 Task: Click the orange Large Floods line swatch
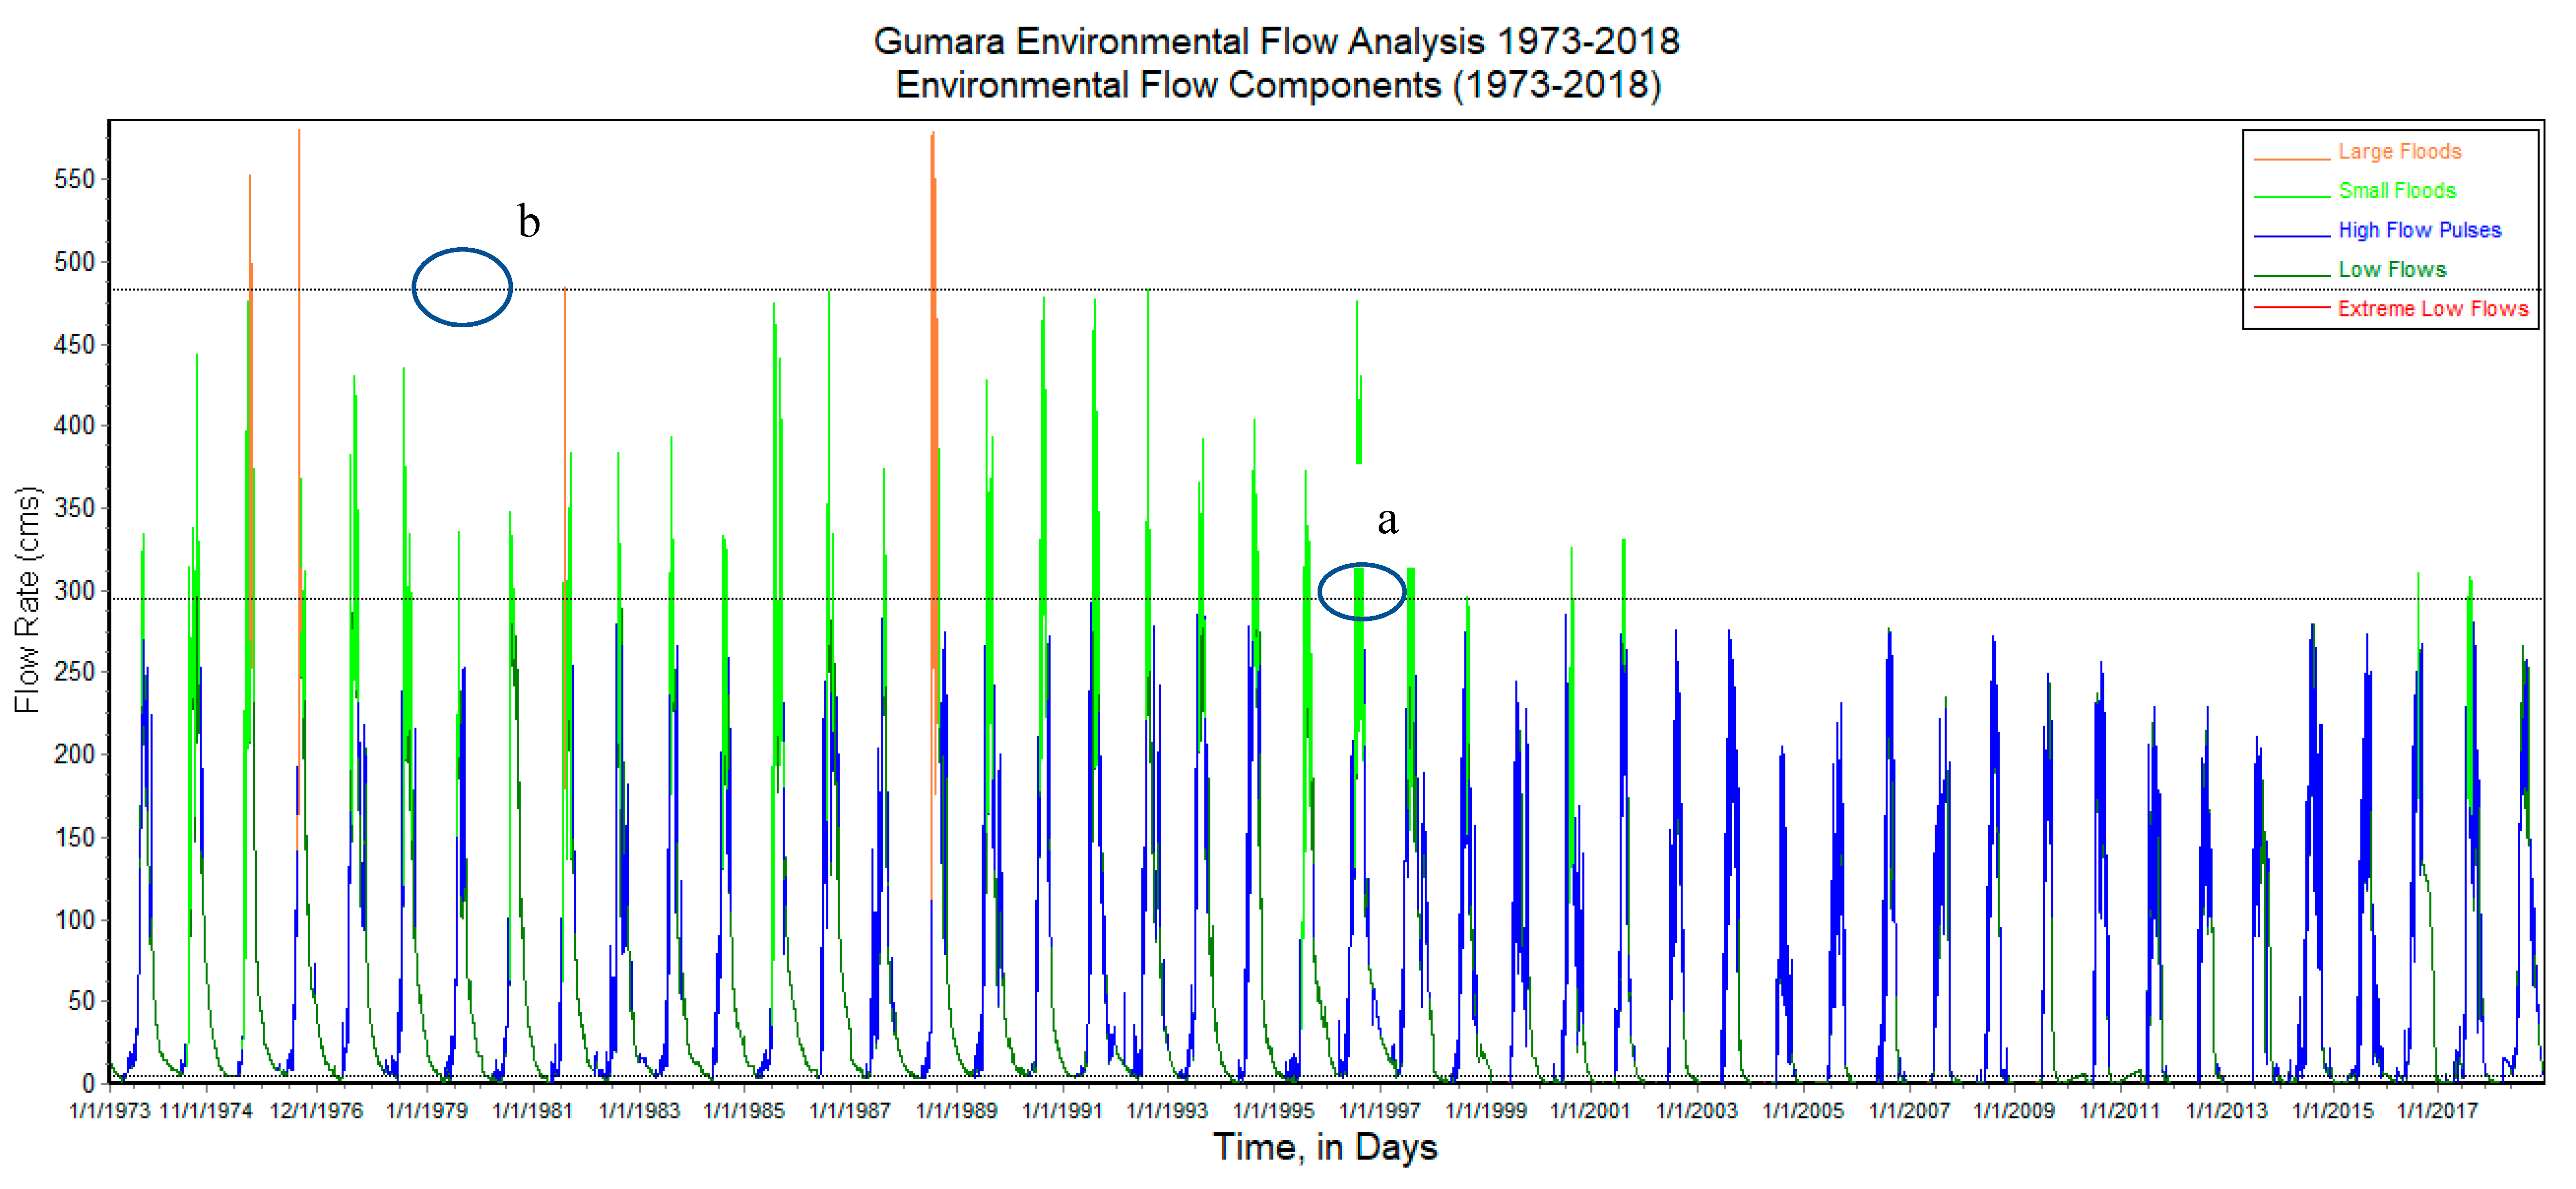point(2291,159)
